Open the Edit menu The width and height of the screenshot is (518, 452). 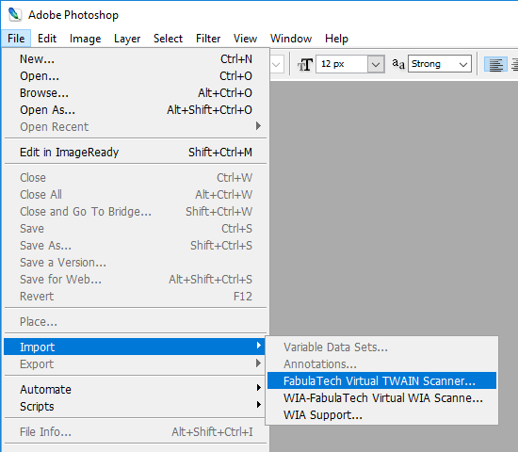coord(47,39)
